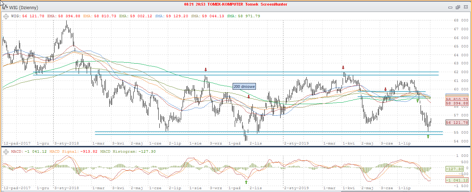
Task: Click the 56 121.78 price tag on the axis
Action: 457,122
